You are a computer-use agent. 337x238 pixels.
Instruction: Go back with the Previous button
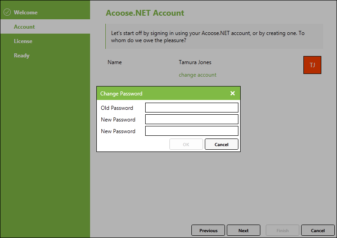click(208, 230)
